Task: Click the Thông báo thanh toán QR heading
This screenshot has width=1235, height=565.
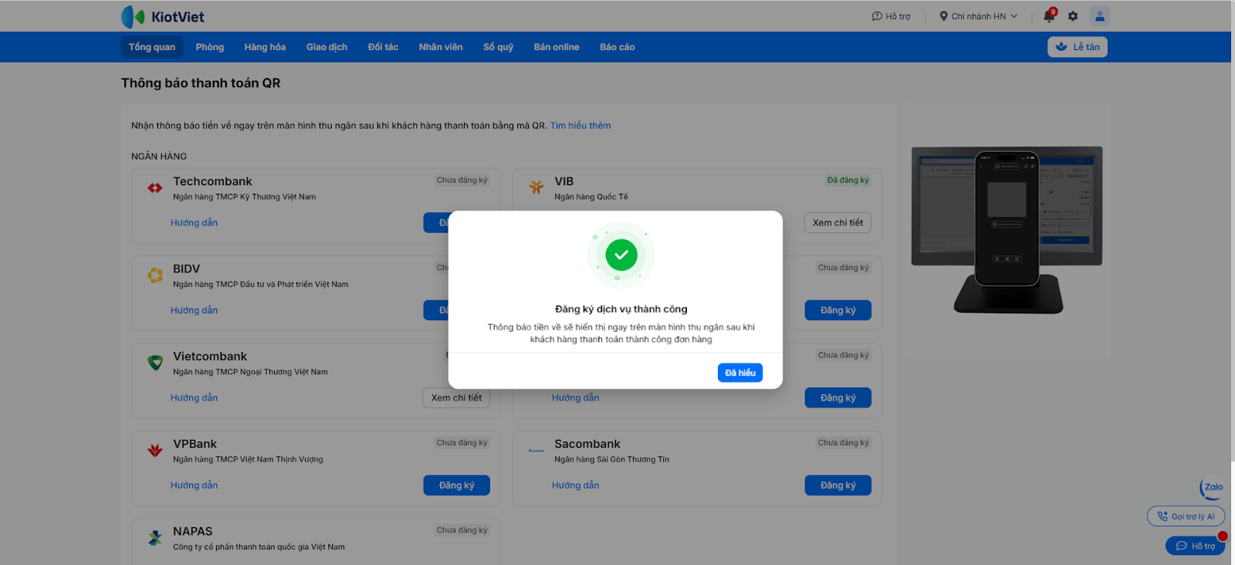Action: pyautogui.click(x=201, y=83)
